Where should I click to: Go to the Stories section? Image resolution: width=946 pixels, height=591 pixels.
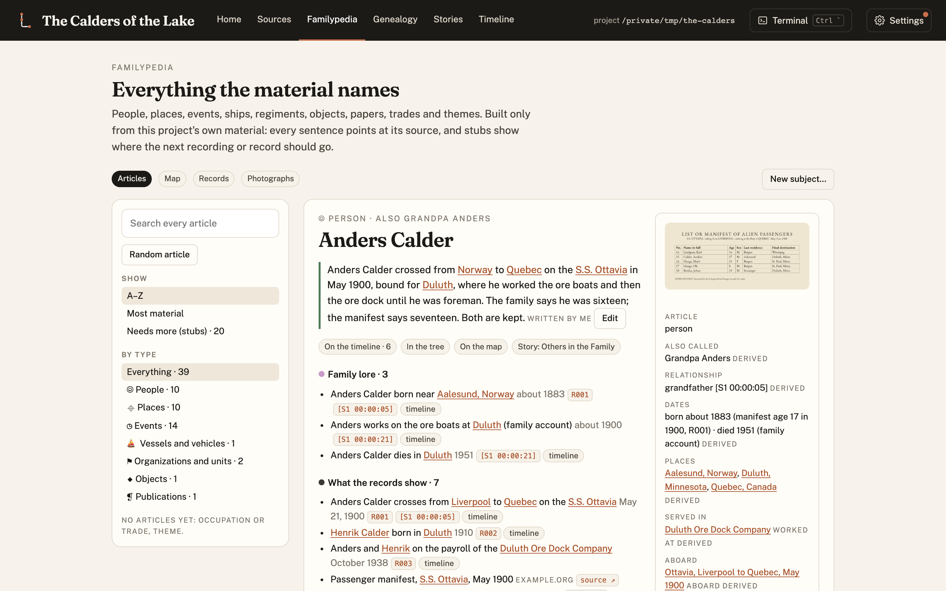(448, 19)
